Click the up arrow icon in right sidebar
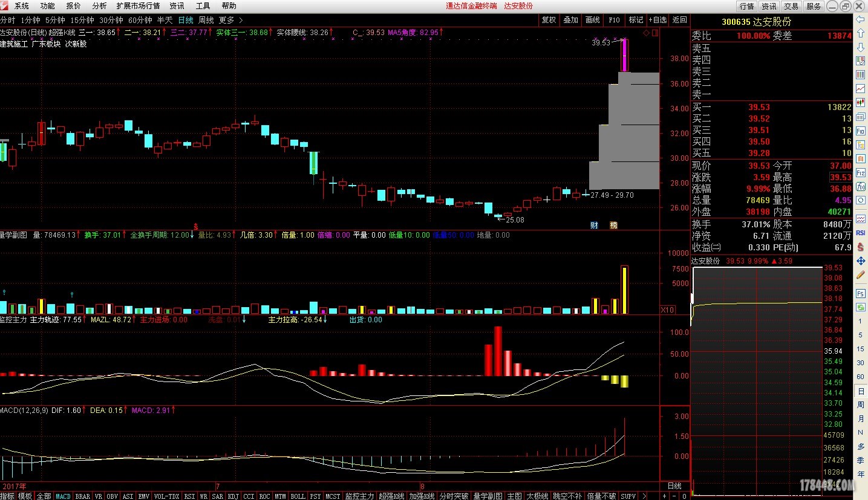The width and height of the screenshot is (868, 500). click(860, 33)
